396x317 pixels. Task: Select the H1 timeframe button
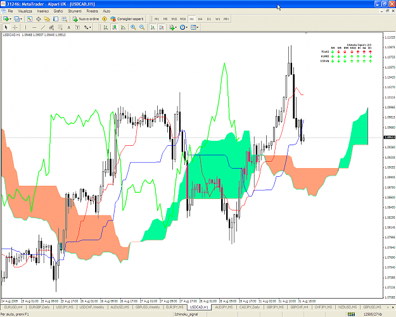pyautogui.click(x=191, y=19)
